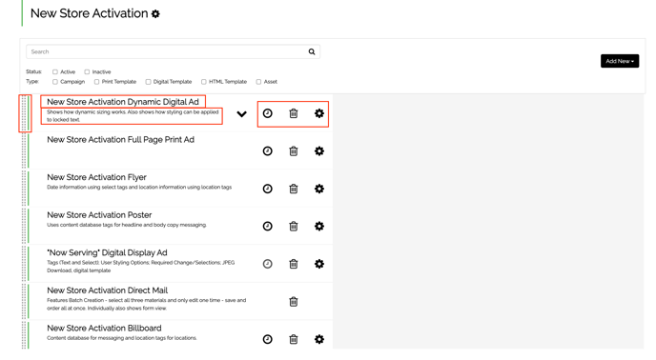
Task: Grab drag handle of Direct Mail row
Action: (24, 301)
